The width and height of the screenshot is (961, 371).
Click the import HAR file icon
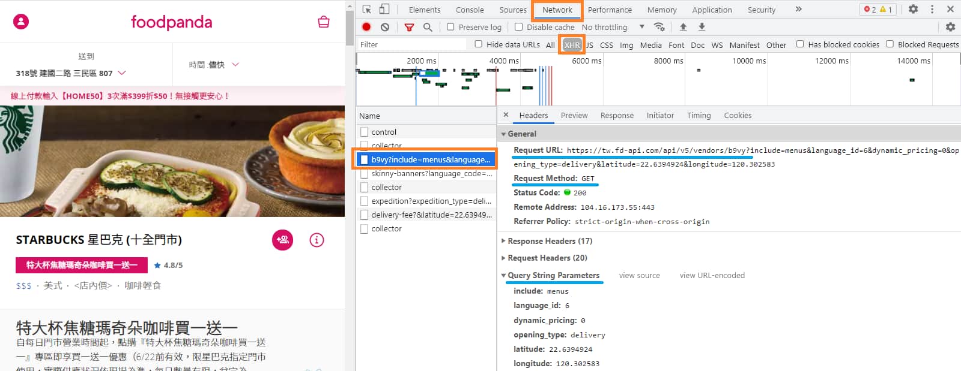pyautogui.click(x=683, y=27)
